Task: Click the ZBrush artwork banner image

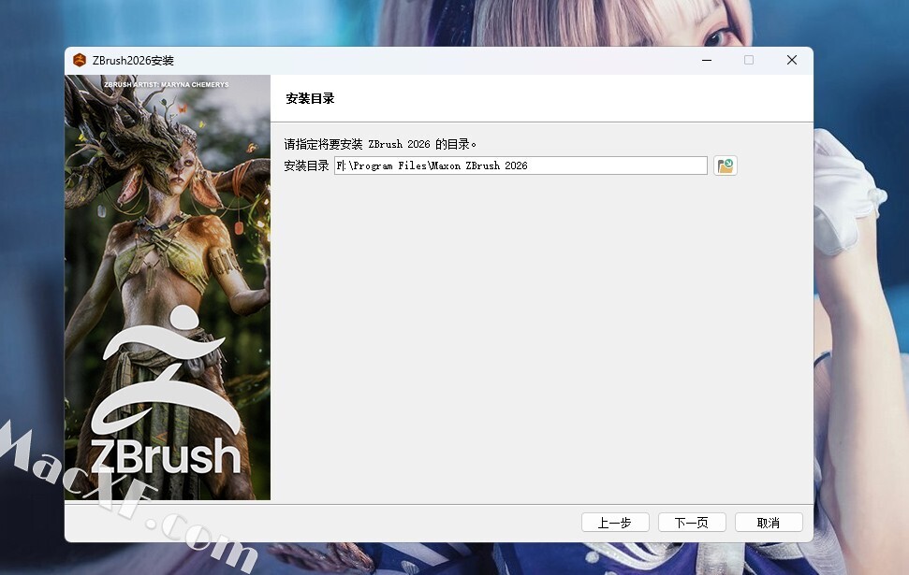Action: 168,287
